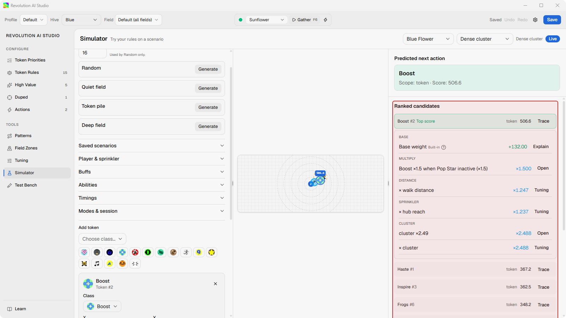
Task: Open the Learn link at the bottom of the sidebar
Action: point(37,309)
